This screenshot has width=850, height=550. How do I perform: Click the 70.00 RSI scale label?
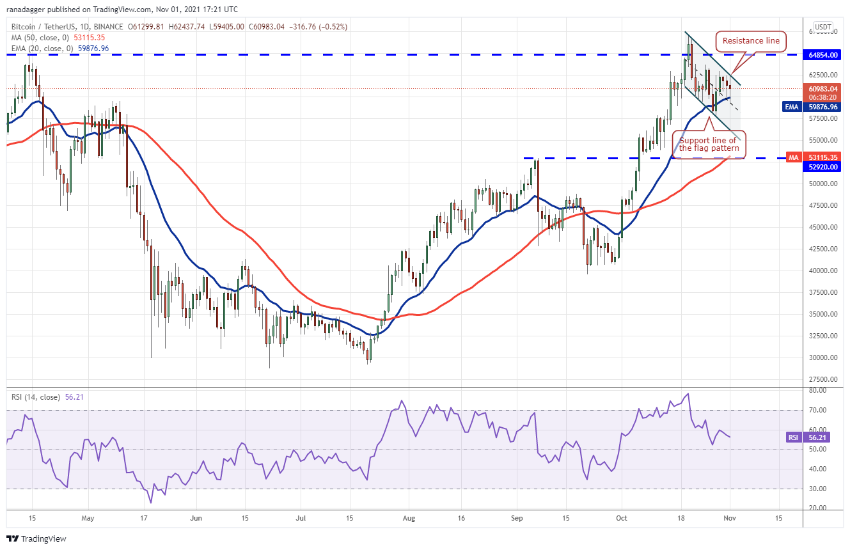816,410
